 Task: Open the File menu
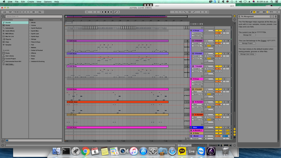tap(17, 2)
